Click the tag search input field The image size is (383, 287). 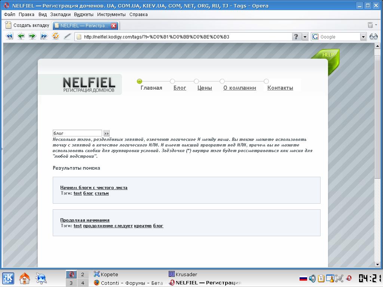tap(77, 133)
